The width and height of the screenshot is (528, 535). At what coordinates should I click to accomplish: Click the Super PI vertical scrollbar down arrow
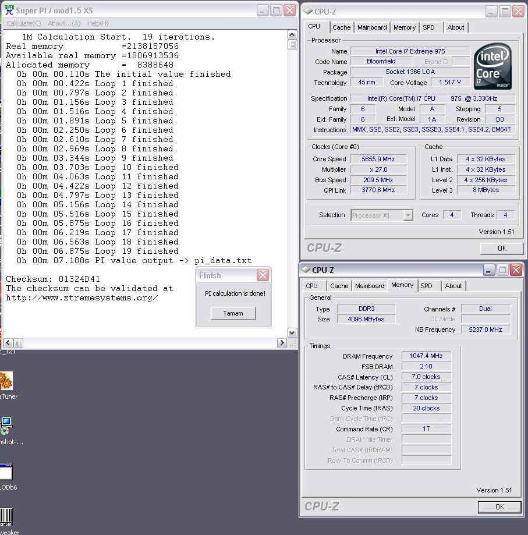292,332
